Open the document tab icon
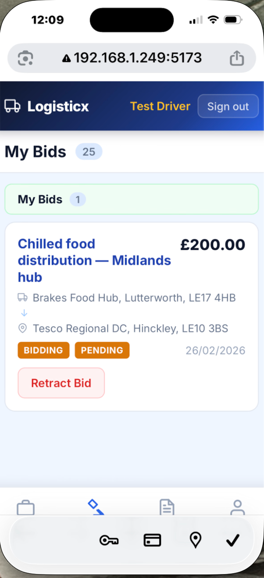264x578 pixels. pyautogui.click(x=167, y=507)
